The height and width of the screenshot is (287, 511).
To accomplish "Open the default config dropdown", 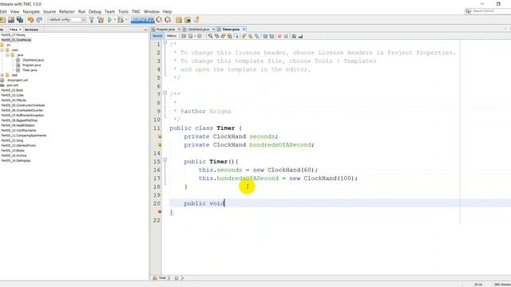I will pyautogui.click(x=66, y=20).
